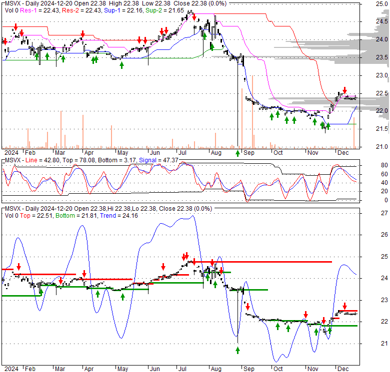Click the 26 price label on bottom chart axis

(x=384, y=235)
